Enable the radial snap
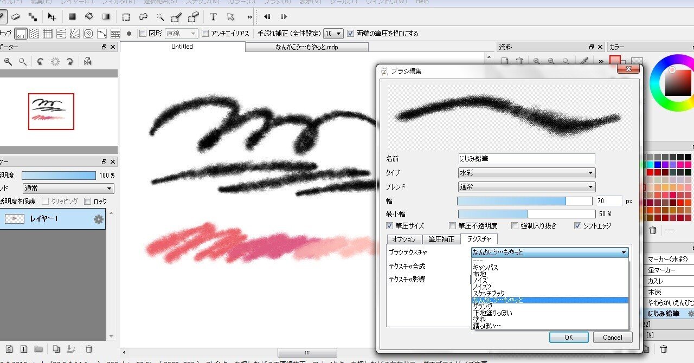The image size is (694, 363). point(75,34)
